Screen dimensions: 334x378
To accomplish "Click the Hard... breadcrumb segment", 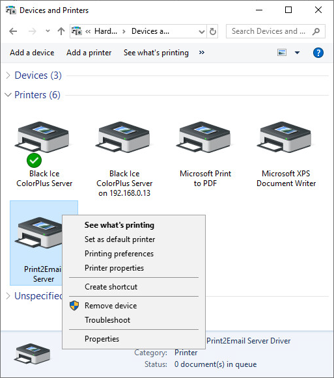I will click(105, 31).
